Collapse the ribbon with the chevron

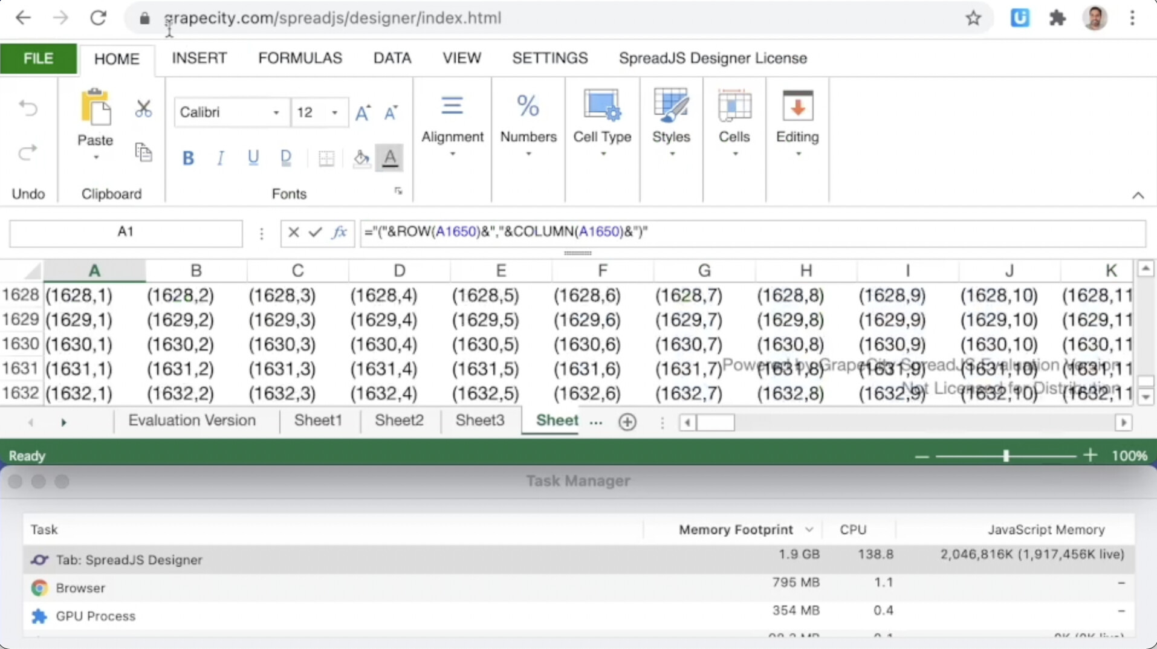coord(1139,195)
